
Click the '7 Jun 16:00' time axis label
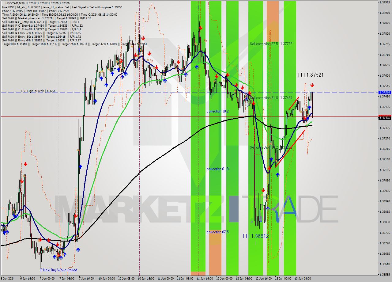(x=87, y=279)
